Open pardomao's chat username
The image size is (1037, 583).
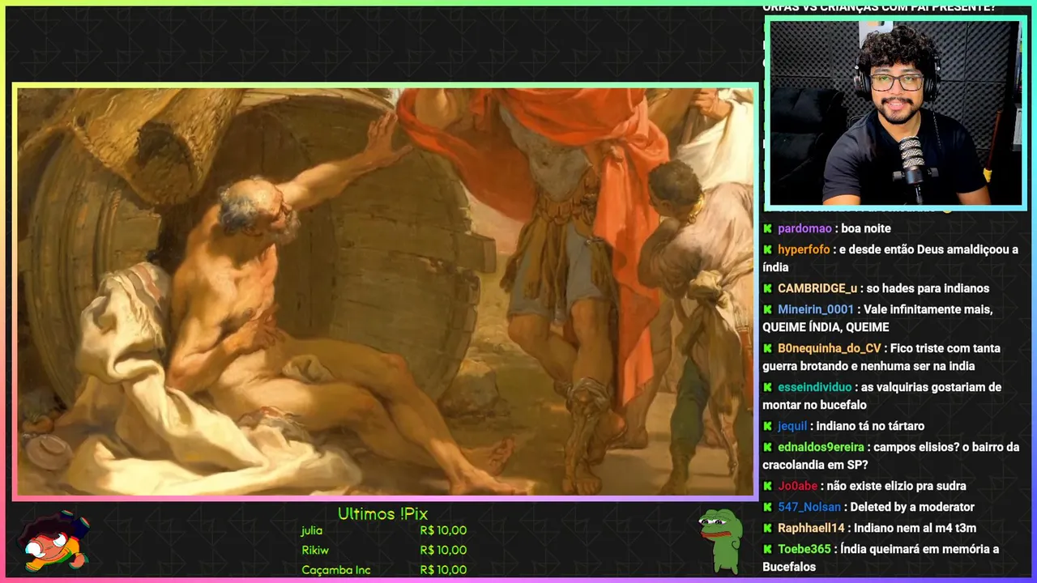click(x=804, y=229)
